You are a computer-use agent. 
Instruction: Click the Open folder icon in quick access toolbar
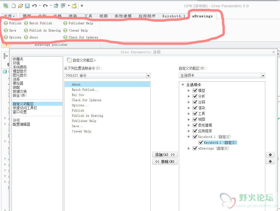tap(21, 6)
